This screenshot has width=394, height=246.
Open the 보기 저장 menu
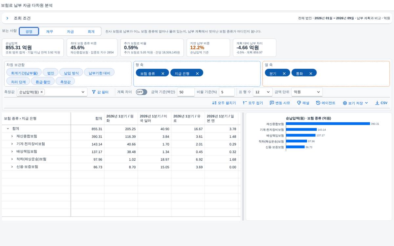coord(355,103)
